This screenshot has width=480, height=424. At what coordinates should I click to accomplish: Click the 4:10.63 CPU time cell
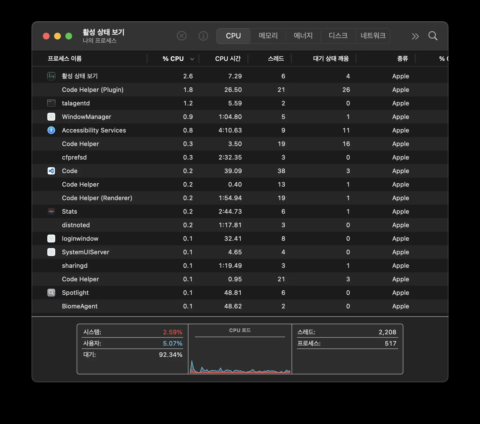coord(230,130)
